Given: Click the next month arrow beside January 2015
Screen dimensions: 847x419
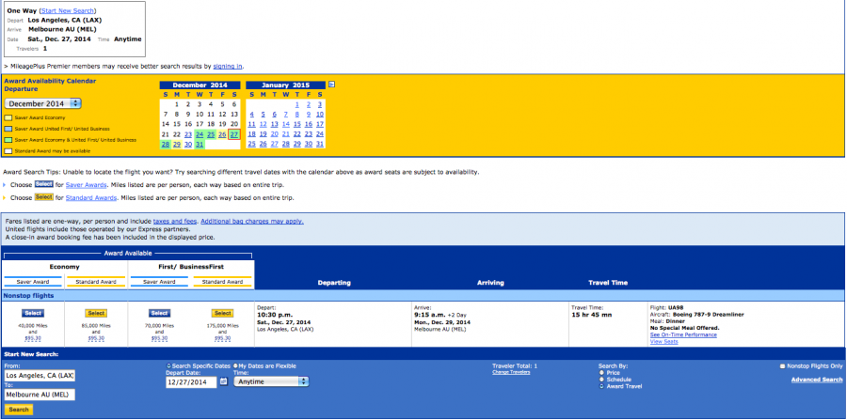Looking at the screenshot, I should click(x=331, y=85).
